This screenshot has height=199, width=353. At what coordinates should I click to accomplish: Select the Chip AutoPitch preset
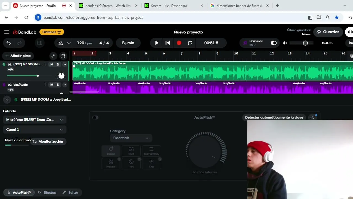(151, 163)
